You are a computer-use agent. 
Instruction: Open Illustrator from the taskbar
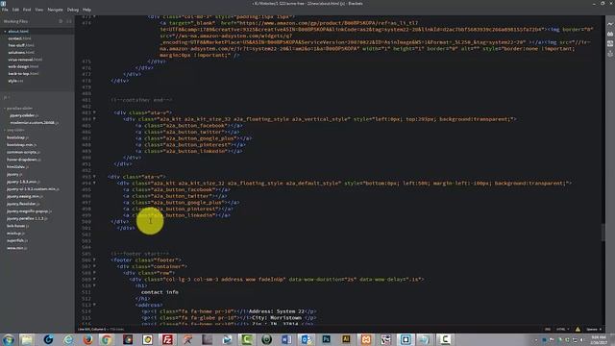tap(346, 339)
